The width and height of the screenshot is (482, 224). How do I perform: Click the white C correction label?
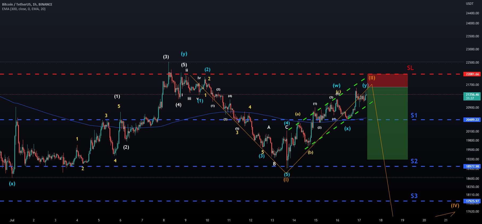(x=287, y=128)
